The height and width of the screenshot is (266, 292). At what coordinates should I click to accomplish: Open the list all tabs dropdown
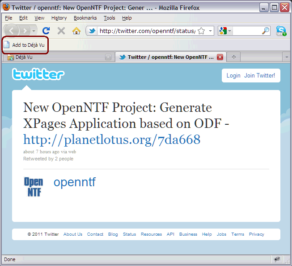pos(287,57)
